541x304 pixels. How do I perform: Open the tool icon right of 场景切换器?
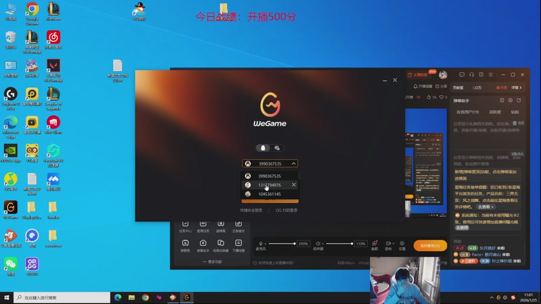point(239,246)
